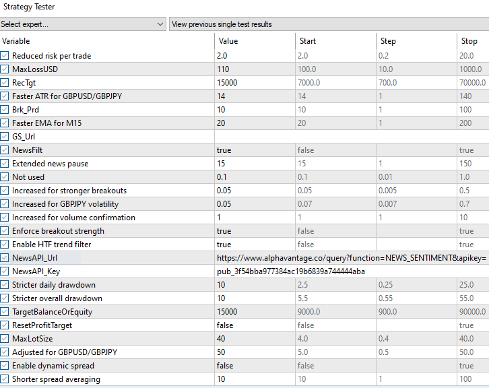Change the Enable dynamic spread false value
This screenshot has height=388, width=489.
253,366
